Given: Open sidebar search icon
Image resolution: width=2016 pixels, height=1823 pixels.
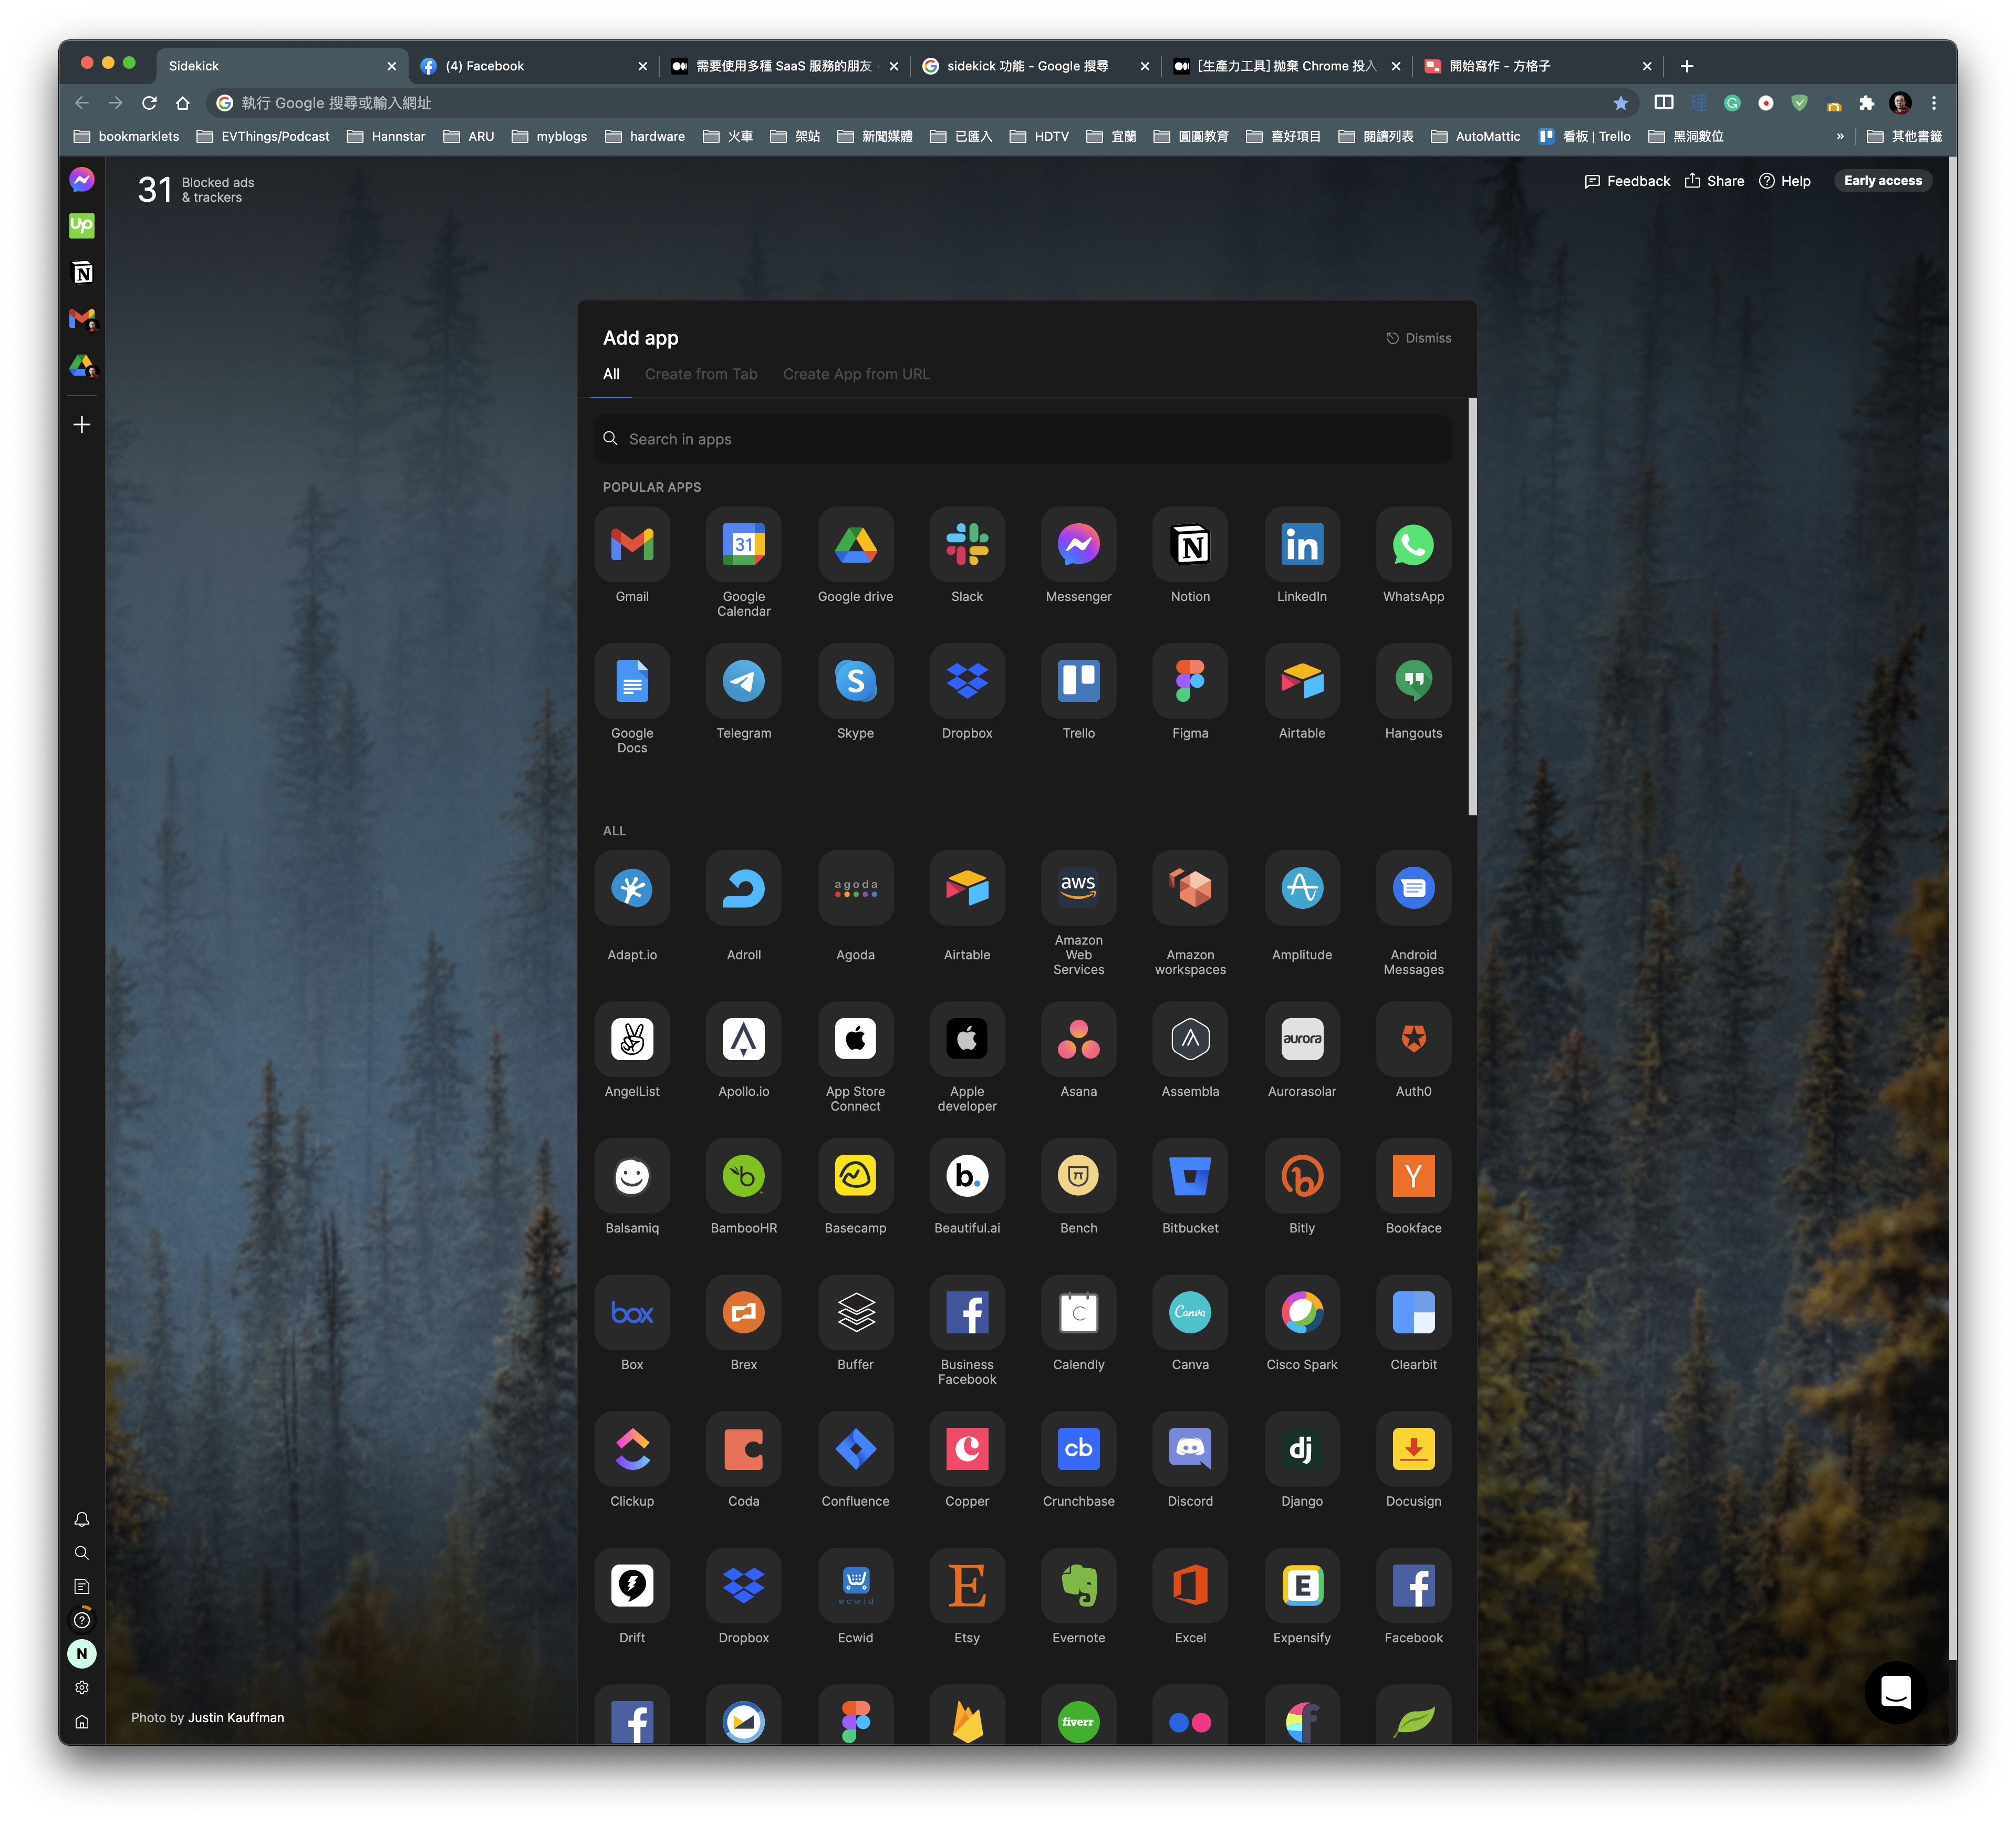Looking at the screenshot, I should (x=82, y=1553).
